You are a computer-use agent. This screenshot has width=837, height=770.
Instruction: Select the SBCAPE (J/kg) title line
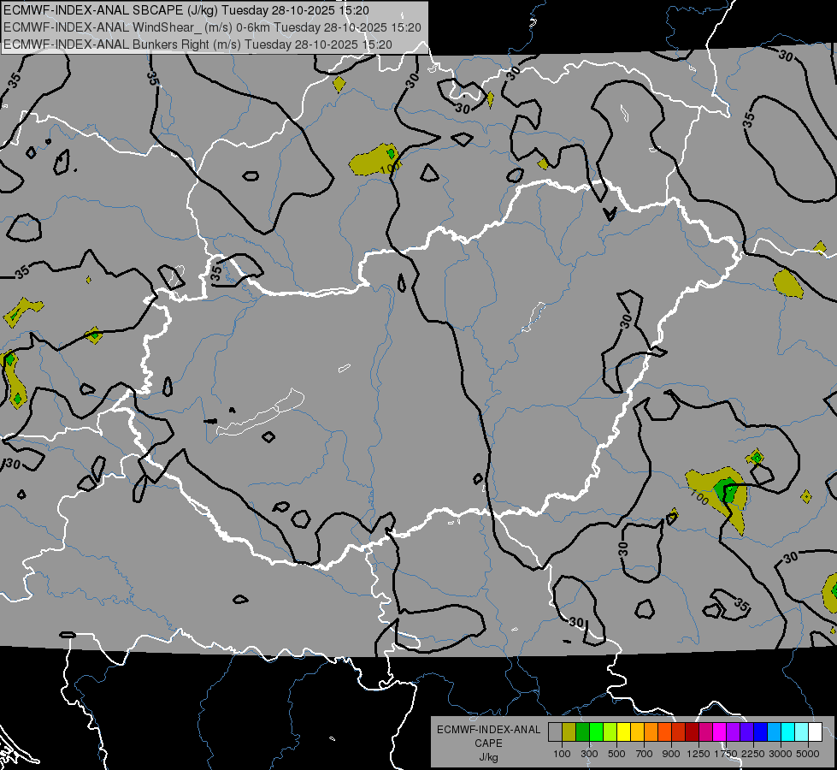point(186,10)
